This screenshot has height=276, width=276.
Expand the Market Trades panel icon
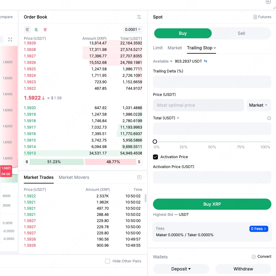[139, 177]
